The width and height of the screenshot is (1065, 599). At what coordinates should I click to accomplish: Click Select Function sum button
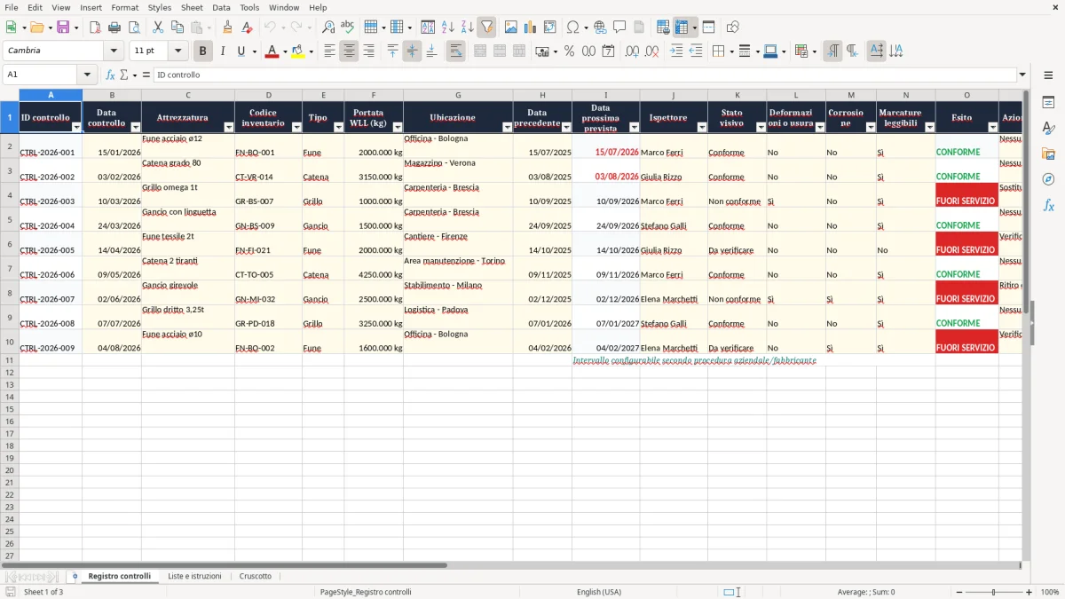(x=124, y=75)
